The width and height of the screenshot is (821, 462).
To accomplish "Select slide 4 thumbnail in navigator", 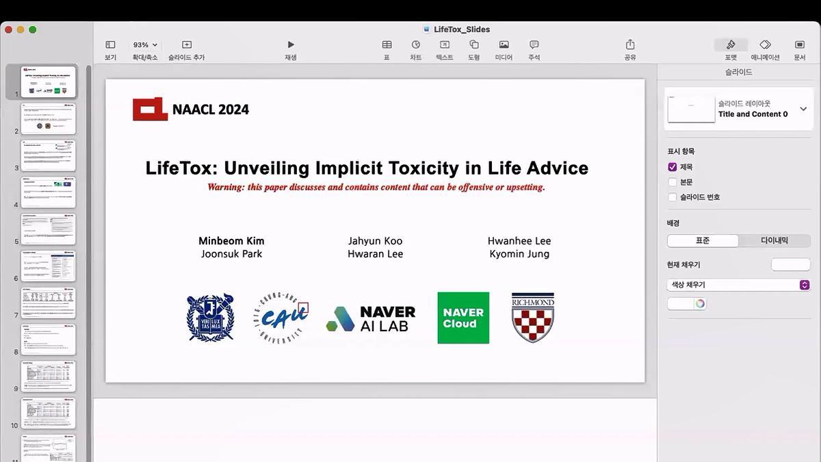I will (48, 192).
